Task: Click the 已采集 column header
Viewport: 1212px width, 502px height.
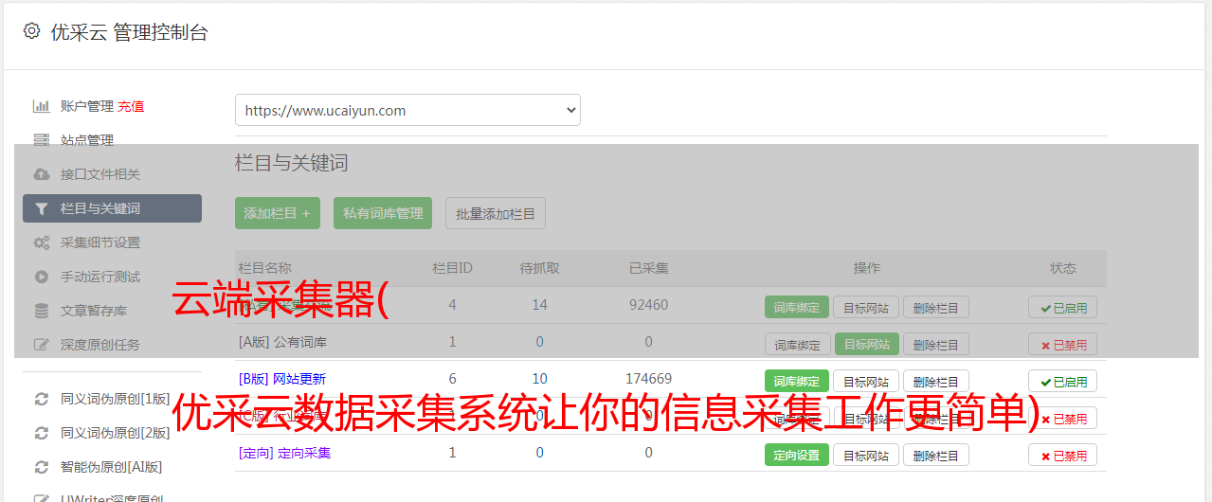Action: click(648, 268)
